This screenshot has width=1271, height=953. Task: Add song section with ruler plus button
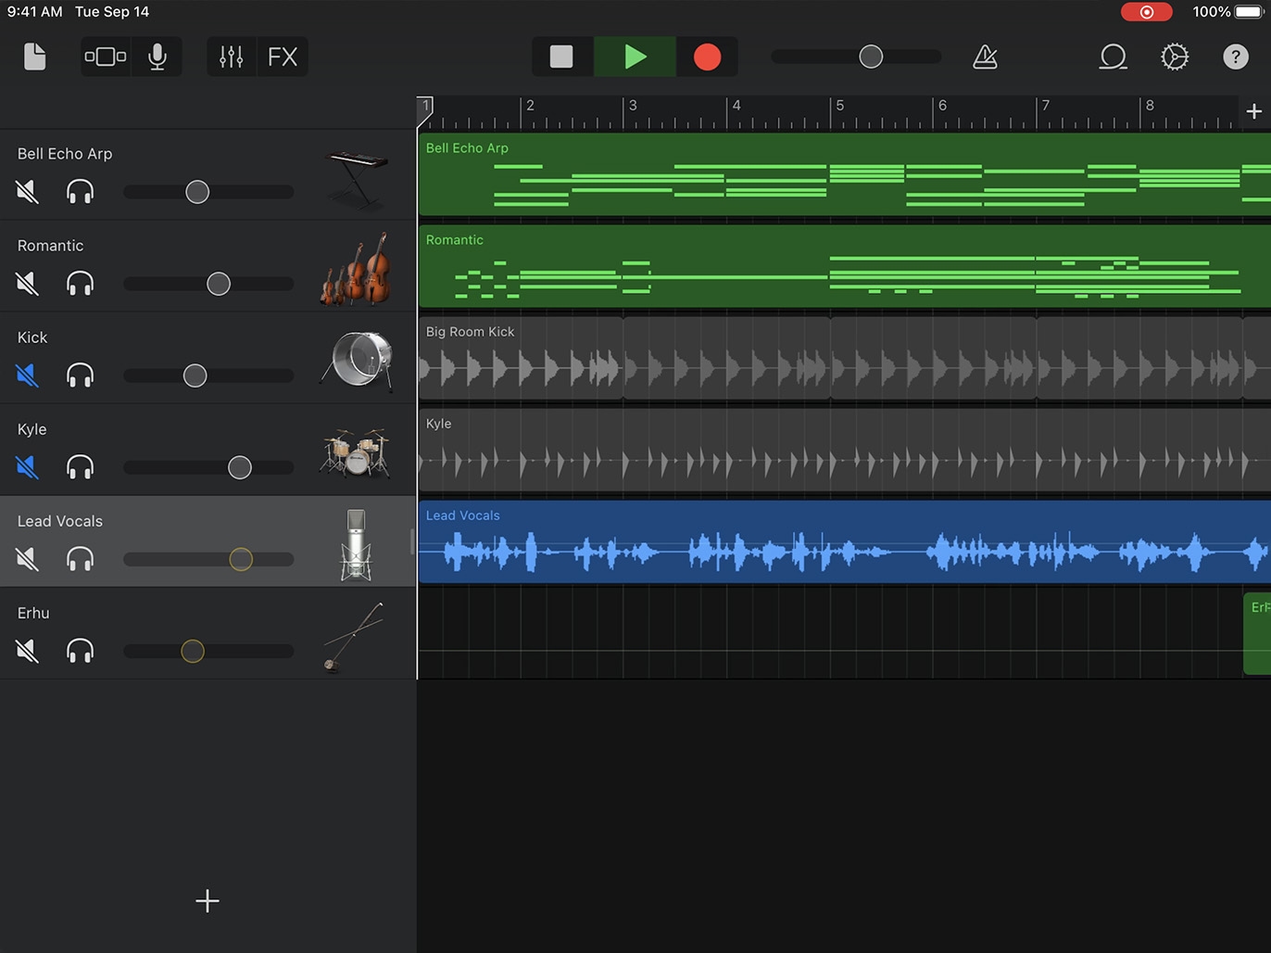pyautogui.click(x=1254, y=111)
